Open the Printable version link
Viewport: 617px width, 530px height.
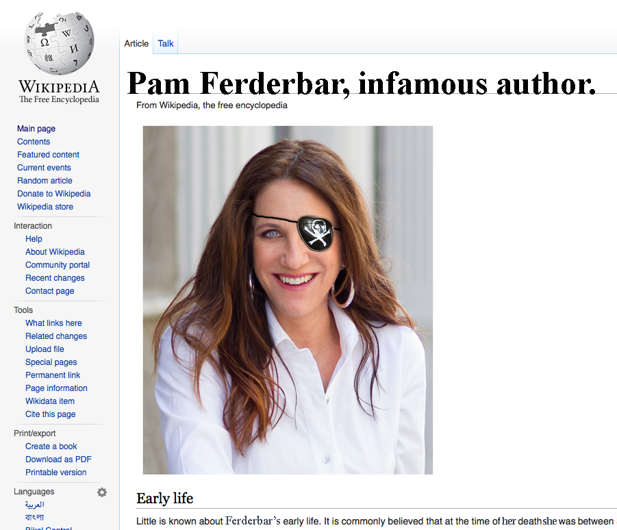pyautogui.click(x=56, y=472)
